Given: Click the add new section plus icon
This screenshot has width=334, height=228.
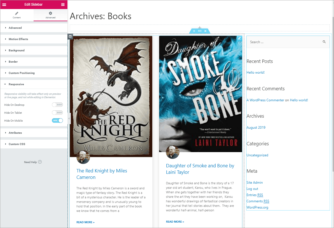Looking at the screenshot, I should [200, 28].
